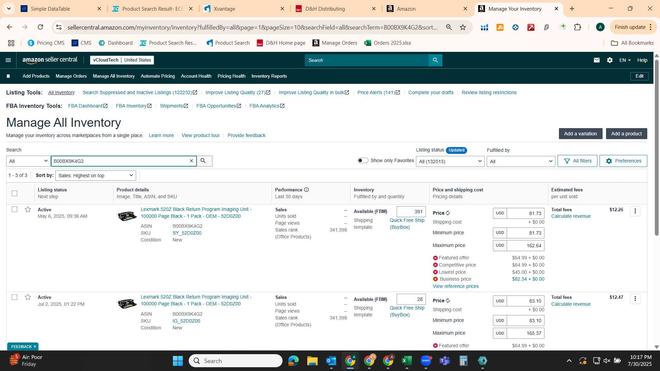Open Chrome apps grid in bookmarks bar
Image resolution: width=660 pixels, height=371 pixels.
11,43
